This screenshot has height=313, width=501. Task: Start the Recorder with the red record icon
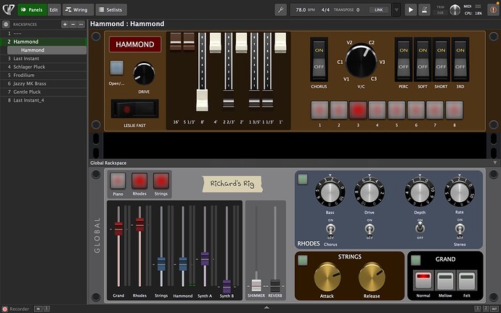click(x=5, y=309)
